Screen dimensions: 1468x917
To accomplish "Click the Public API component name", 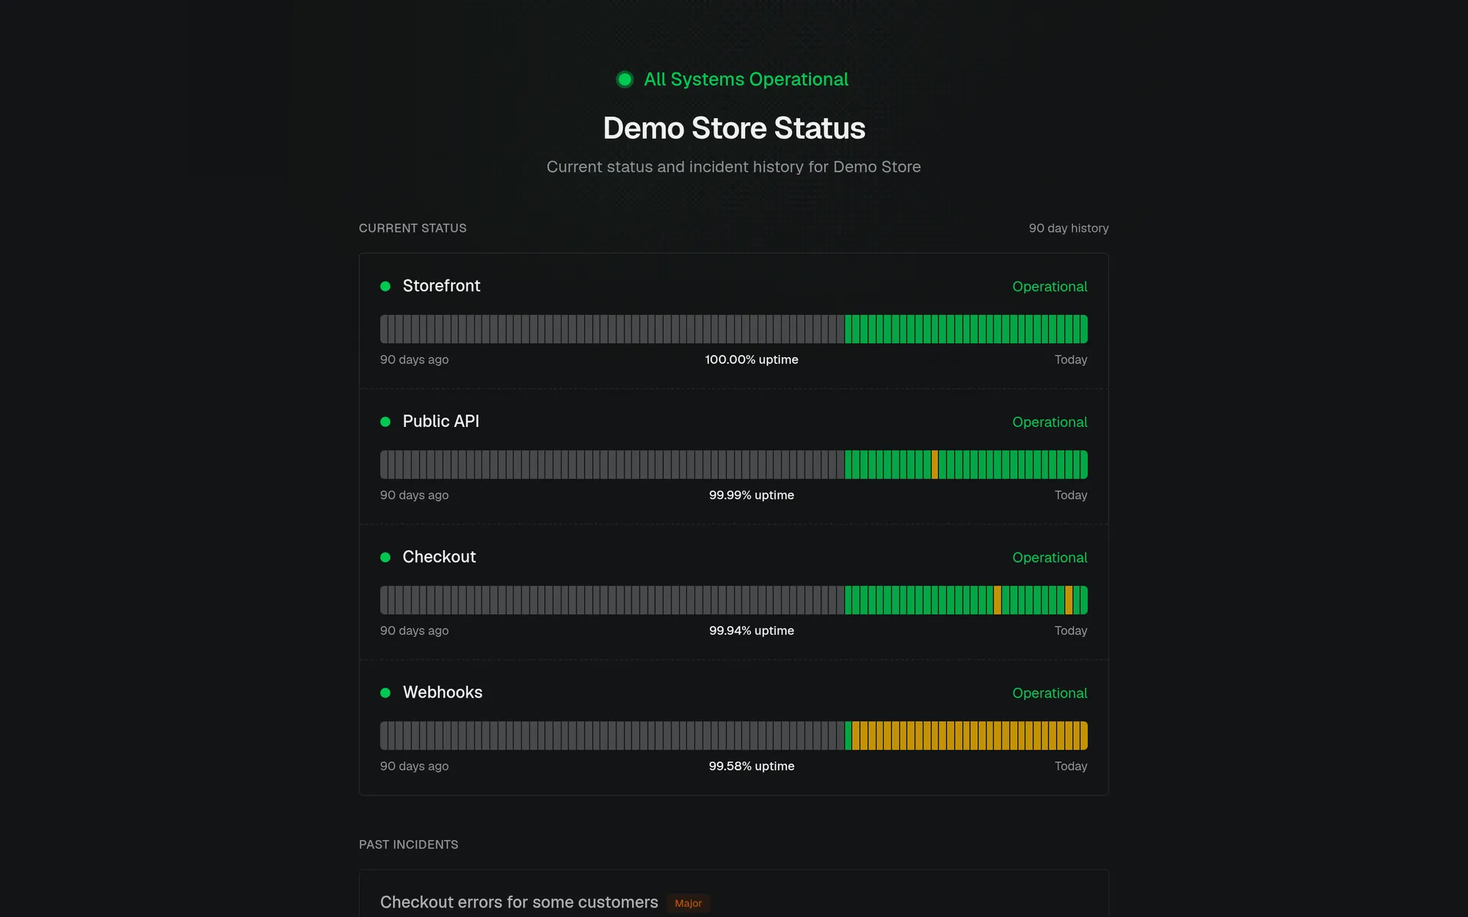I will click(440, 422).
